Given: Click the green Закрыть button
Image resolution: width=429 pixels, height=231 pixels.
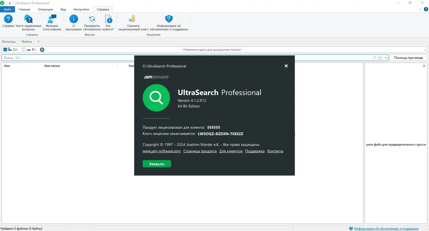Looking at the screenshot, I should point(157,164).
